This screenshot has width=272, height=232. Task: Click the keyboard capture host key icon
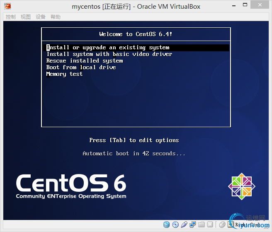[231, 225]
